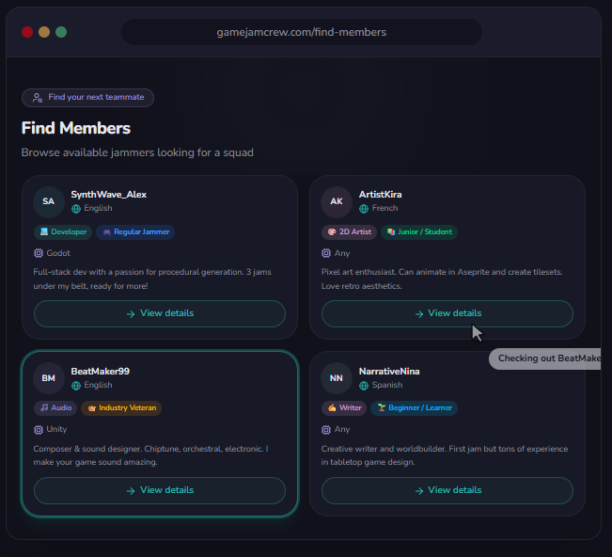Click the AK avatar for ArtistKira

coord(337,201)
